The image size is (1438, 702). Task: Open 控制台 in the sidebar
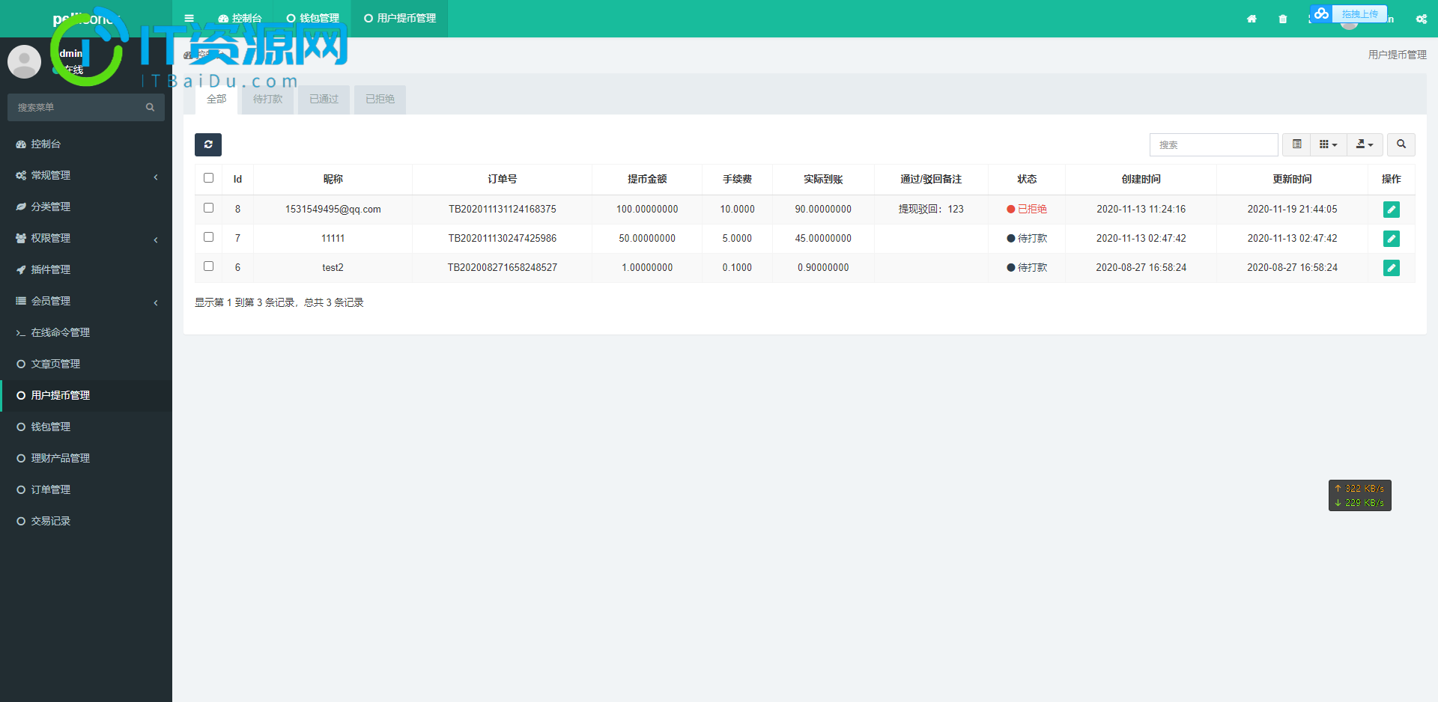pos(86,144)
